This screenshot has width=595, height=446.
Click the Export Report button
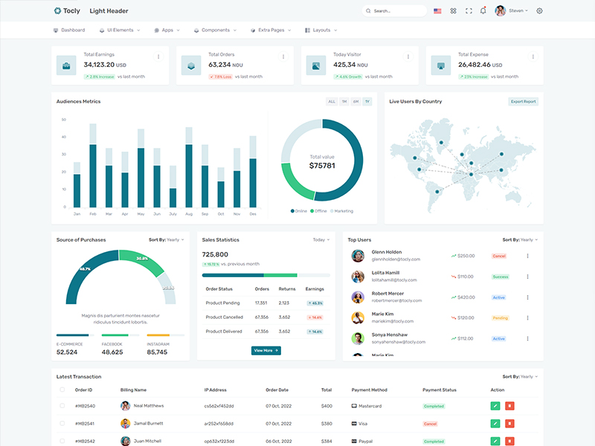click(524, 102)
